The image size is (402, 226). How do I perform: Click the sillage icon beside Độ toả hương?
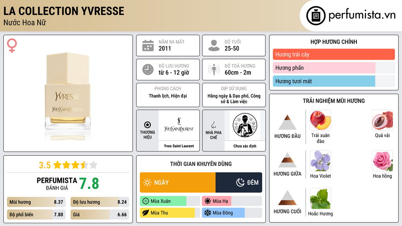point(214,69)
